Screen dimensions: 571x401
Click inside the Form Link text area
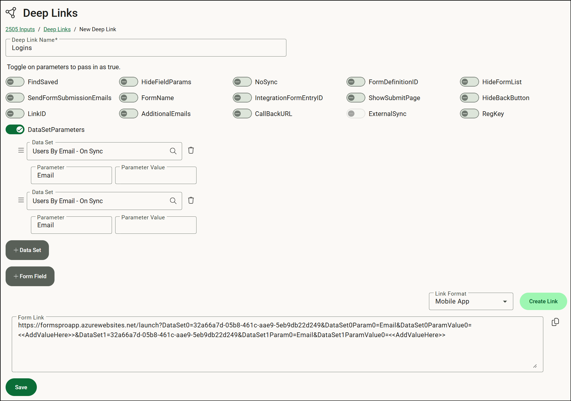[277, 344]
